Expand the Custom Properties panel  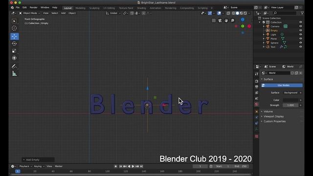[274, 121]
